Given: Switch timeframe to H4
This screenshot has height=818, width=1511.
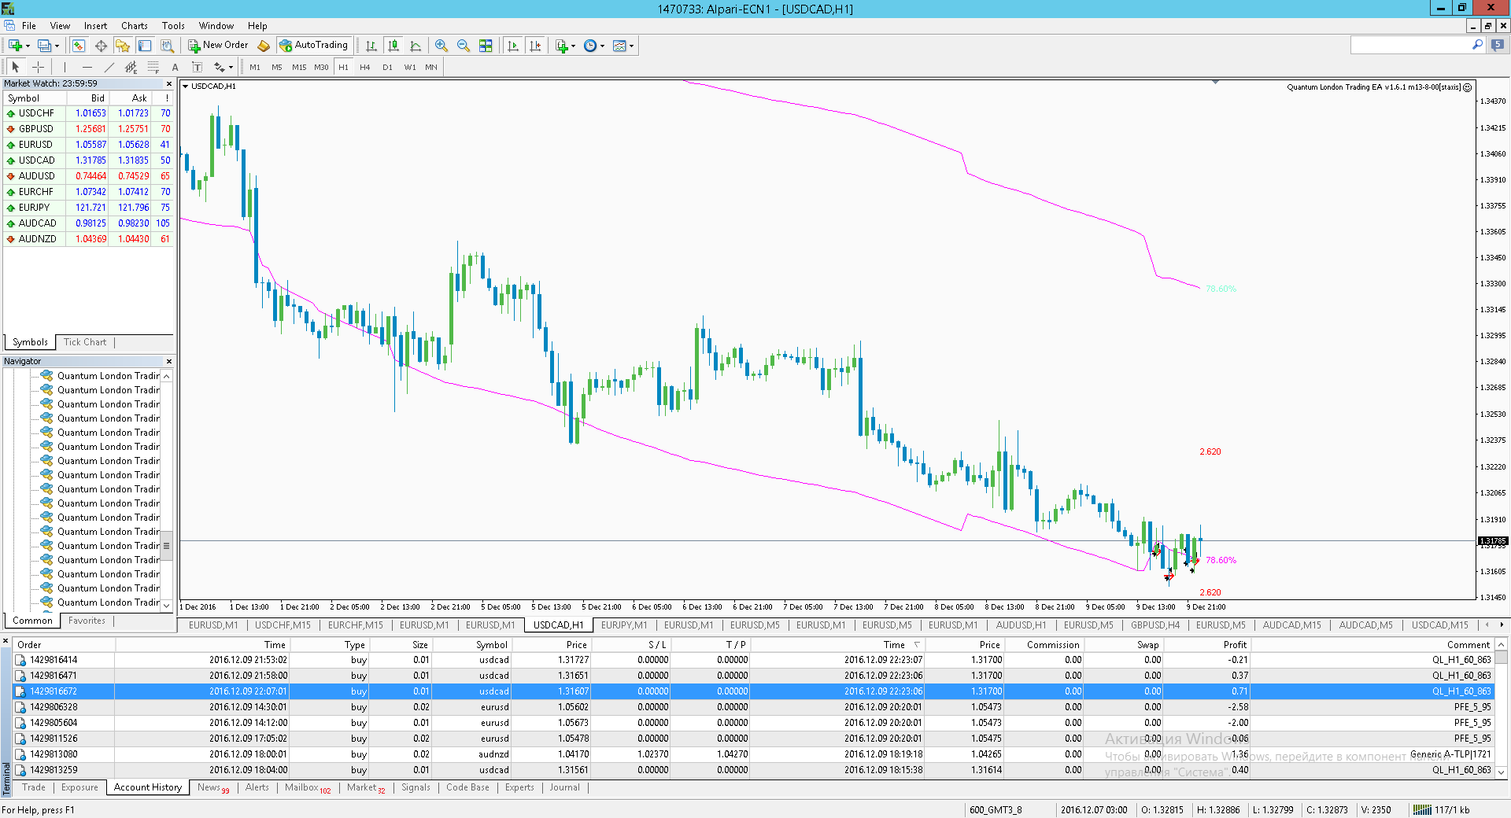Looking at the screenshot, I should pyautogui.click(x=365, y=67).
